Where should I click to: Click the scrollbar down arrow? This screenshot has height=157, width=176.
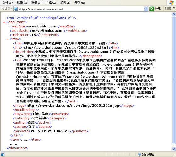click(x=173, y=149)
